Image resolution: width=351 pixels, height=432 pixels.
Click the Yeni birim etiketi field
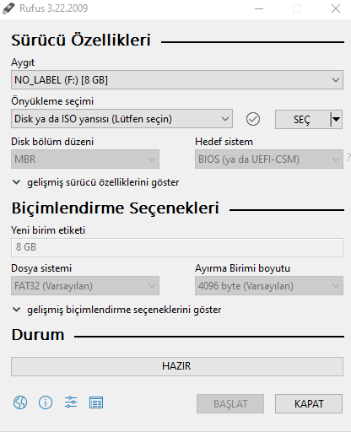pyautogui.click(x=177, y=247)
